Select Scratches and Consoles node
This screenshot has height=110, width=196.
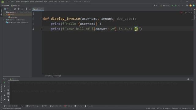tap(17, 22)
